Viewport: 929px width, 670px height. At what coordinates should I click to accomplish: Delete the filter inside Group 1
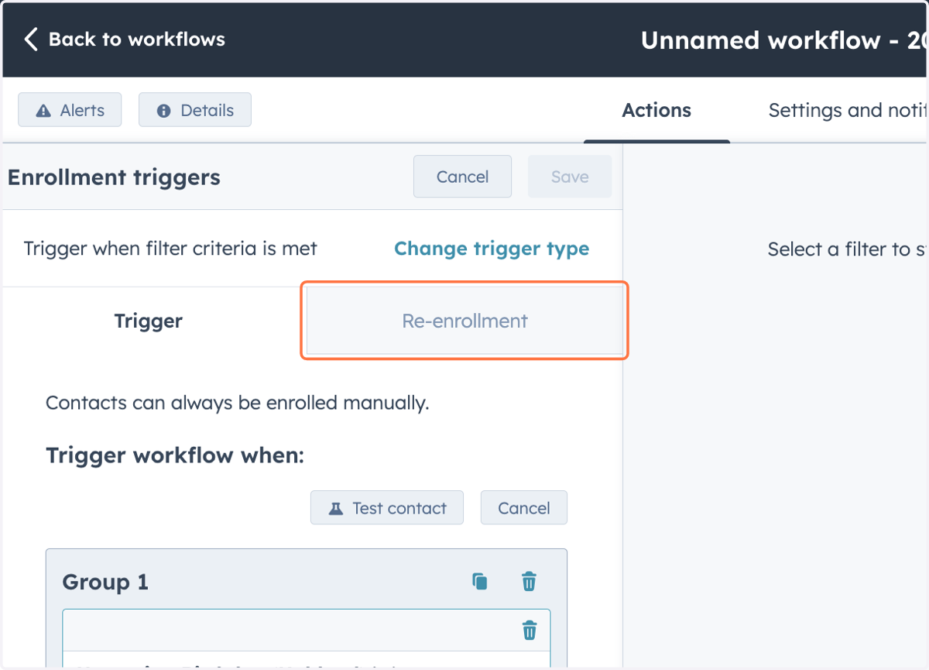pyautogui.click(x=530, y=630)
